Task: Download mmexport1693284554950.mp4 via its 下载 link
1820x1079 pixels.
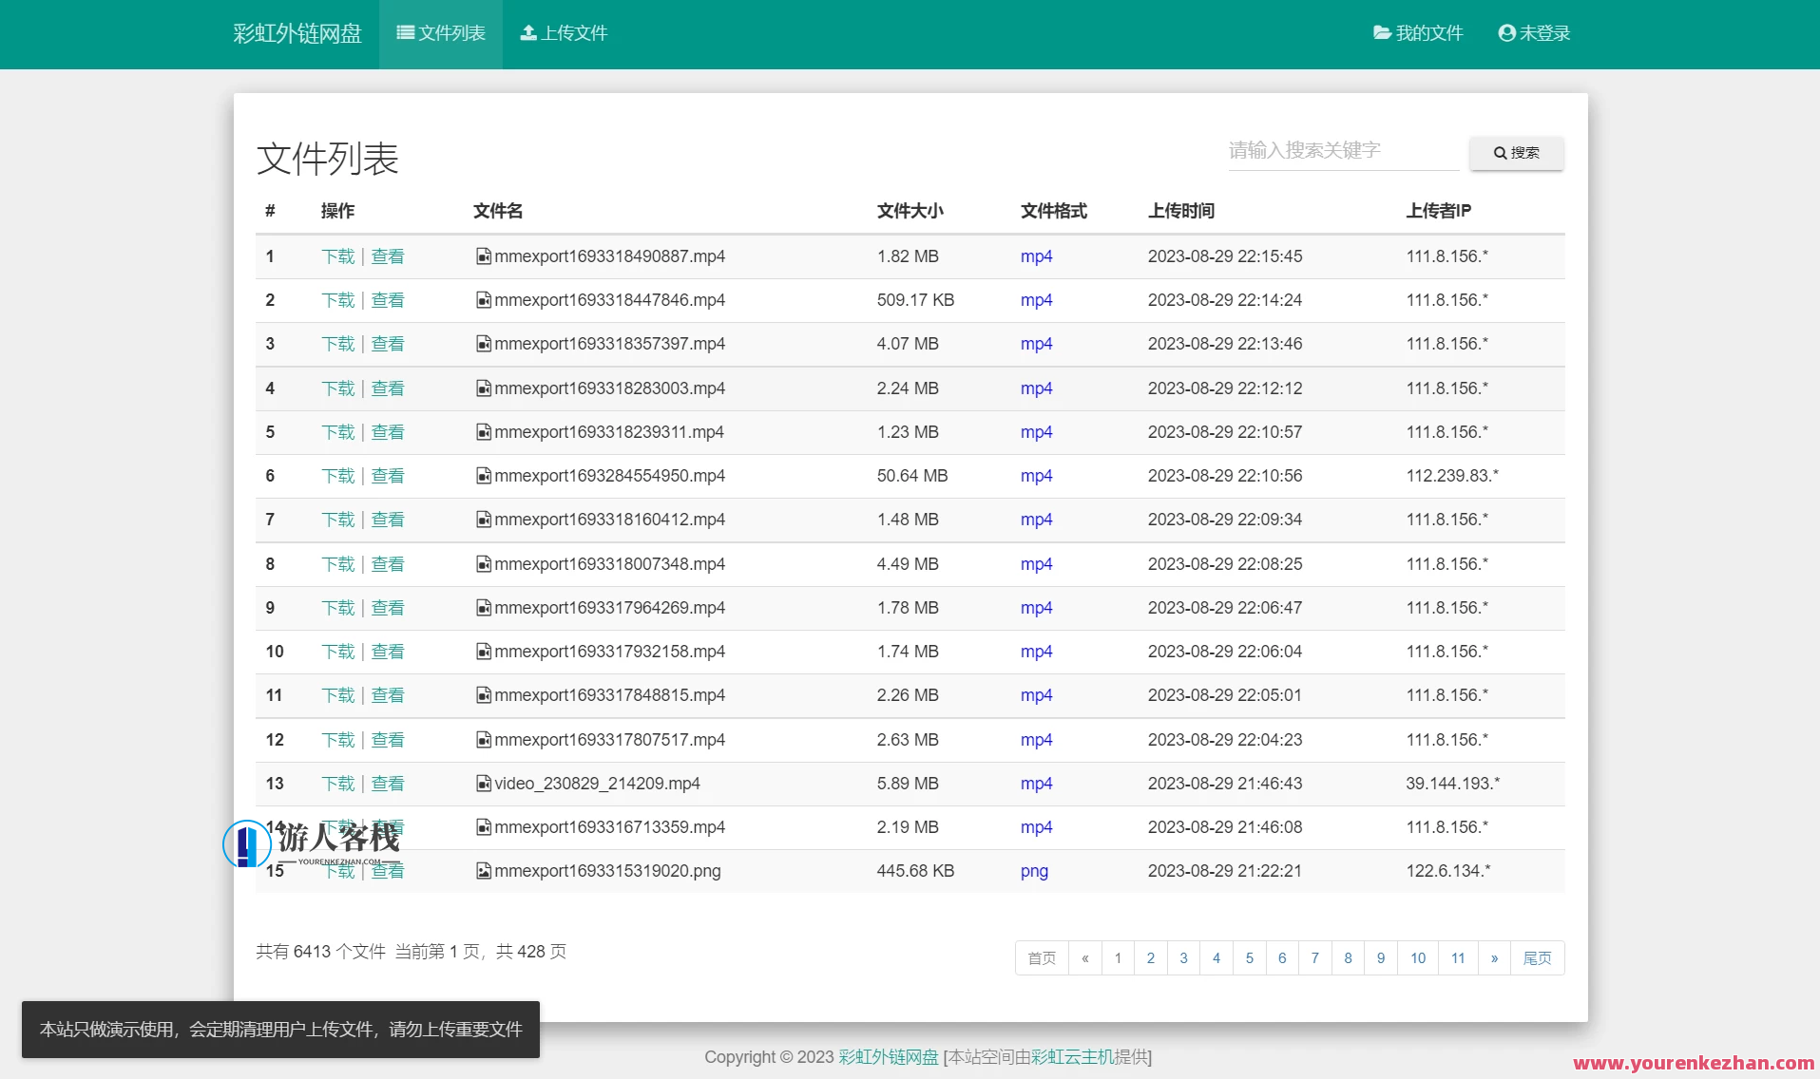Action: coord(337,475)
